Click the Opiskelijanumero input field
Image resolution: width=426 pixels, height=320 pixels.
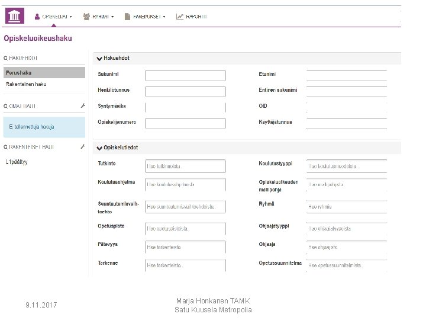[185, 123]
